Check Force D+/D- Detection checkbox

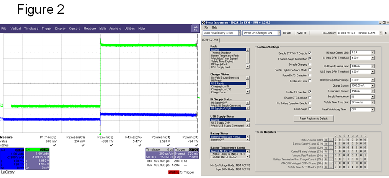[310, 75]
